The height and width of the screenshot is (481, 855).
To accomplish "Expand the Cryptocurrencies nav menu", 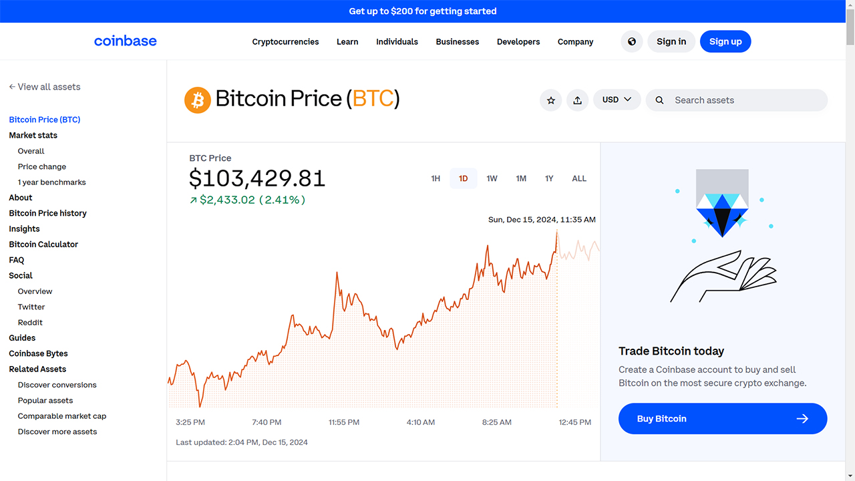I will pyautogui.click(x=285, y=41).
